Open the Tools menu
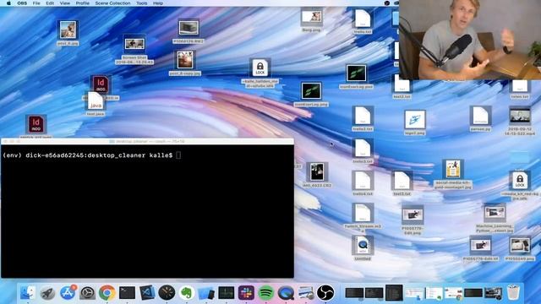The image size is (541, 304). 141,3
